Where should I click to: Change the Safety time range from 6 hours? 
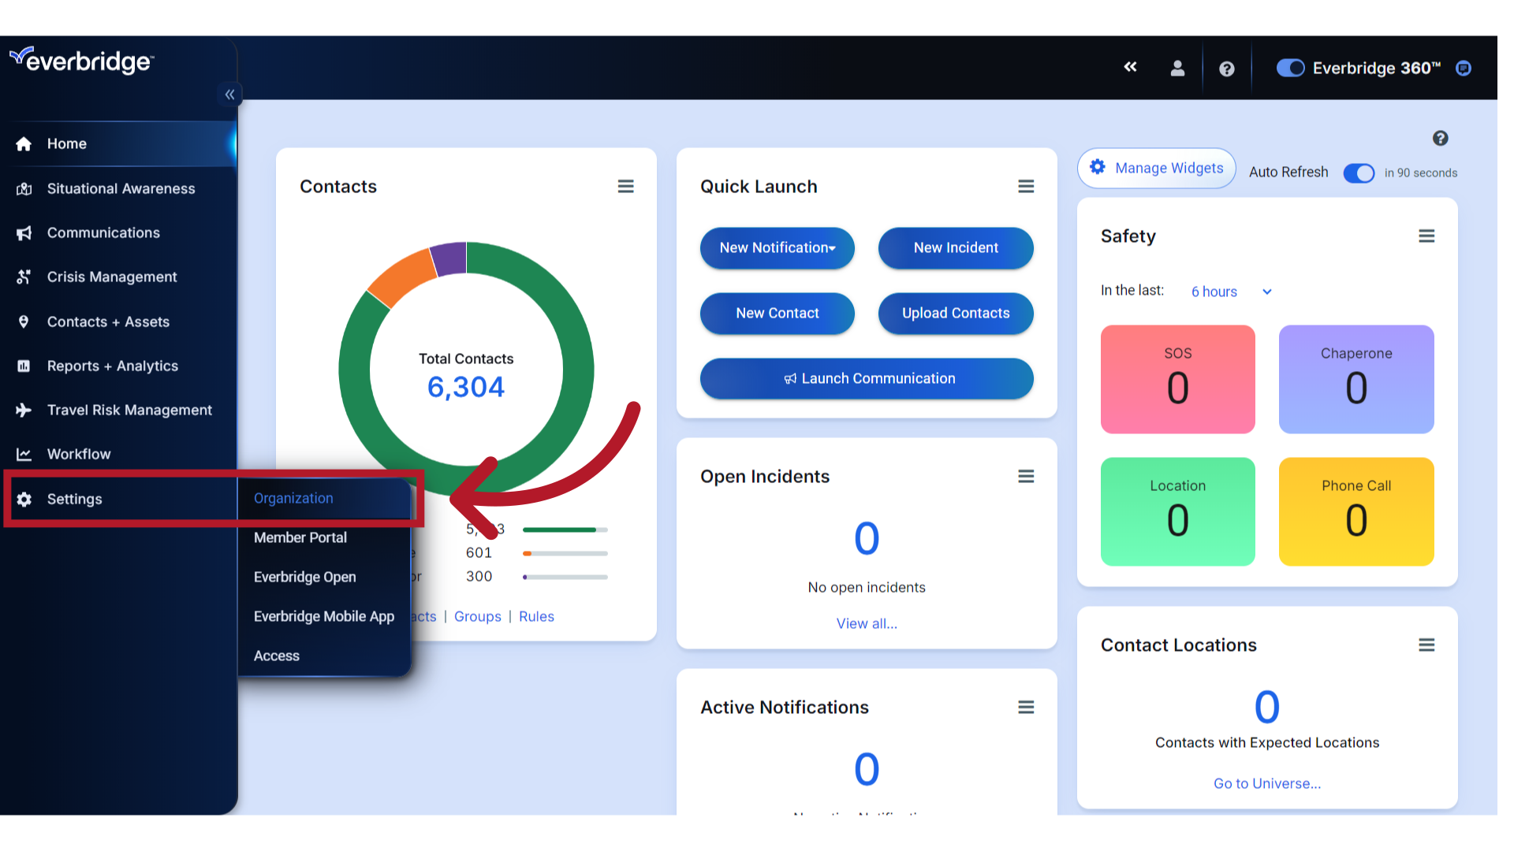point(1230,292)
